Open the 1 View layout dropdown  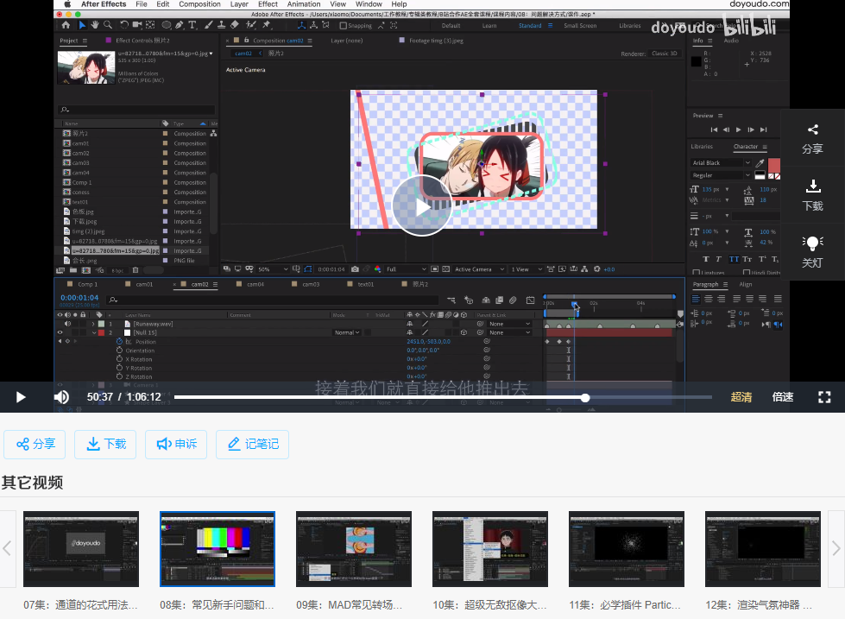(526, 269)
